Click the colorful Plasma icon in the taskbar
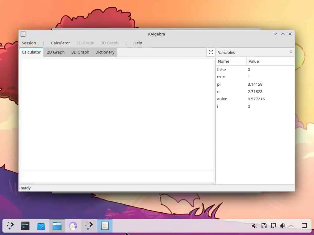 click(x=89, y=226)
